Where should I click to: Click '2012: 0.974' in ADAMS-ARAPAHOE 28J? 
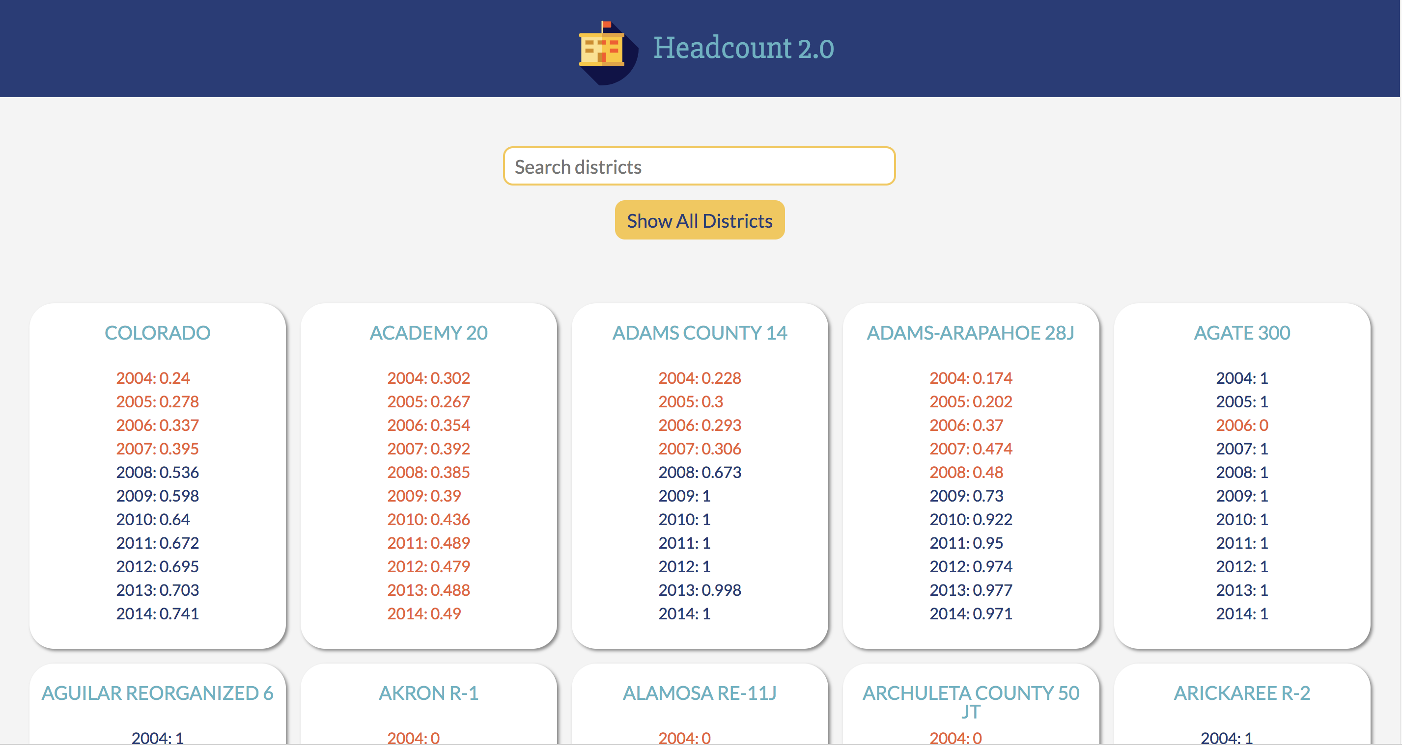coord(971,567)
